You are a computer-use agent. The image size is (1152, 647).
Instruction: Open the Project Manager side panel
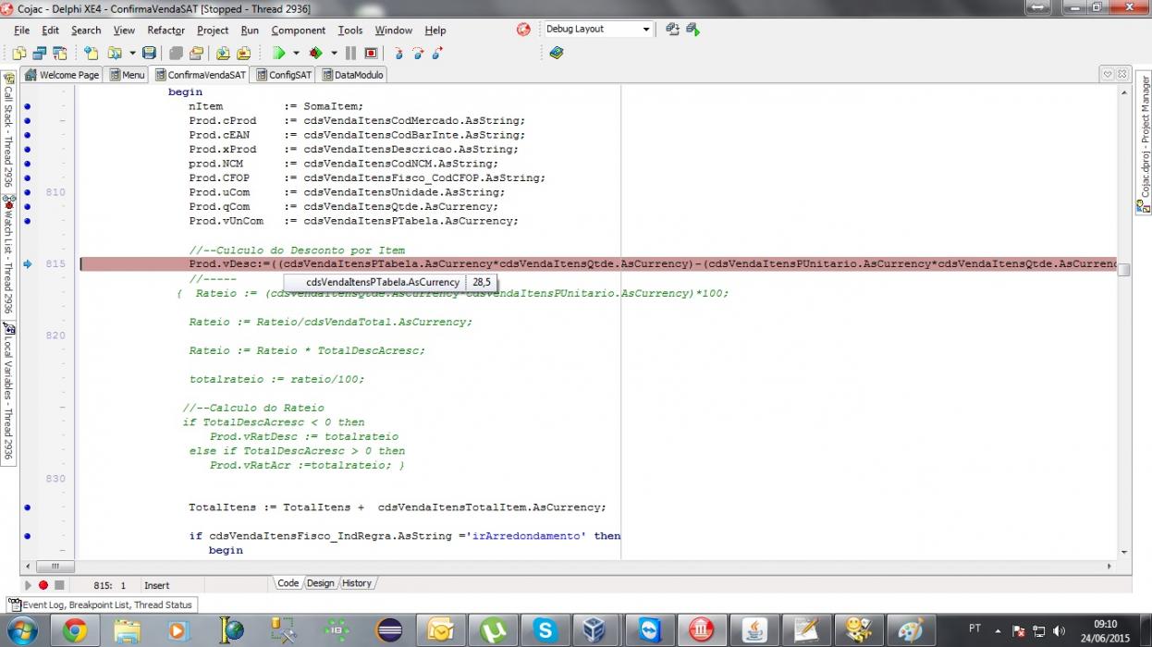coord(1144,143)
